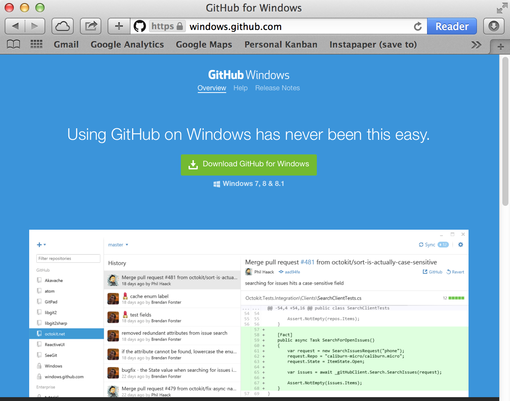
Task: Select 'removed redundant attributes from issue search' commit
Action: tap(172, 336)
